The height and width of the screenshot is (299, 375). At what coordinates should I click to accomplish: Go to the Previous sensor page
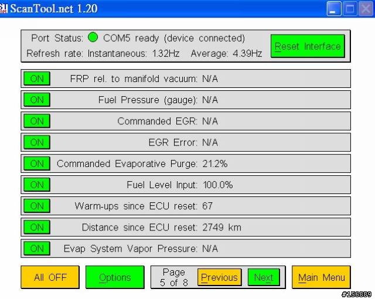[x=219, y=277]
